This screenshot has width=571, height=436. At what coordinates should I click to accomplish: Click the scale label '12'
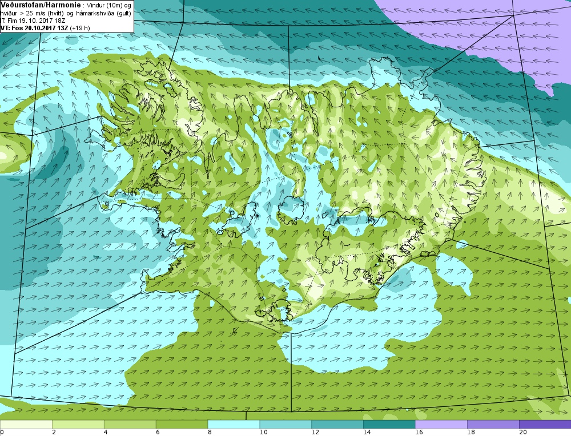coord(315,433)
